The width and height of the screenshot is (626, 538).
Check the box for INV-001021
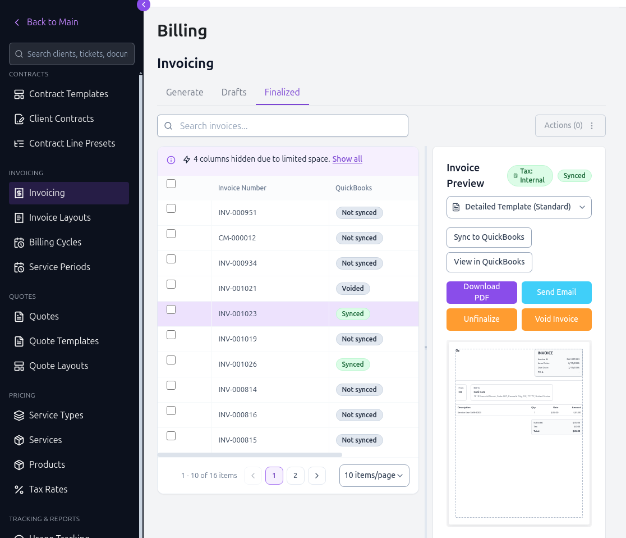point(171,284)
